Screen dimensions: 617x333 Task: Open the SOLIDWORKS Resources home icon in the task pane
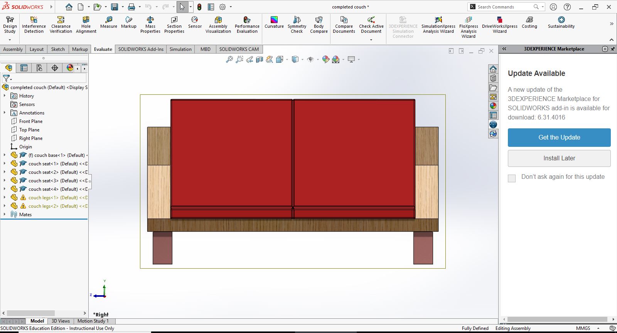493,69
